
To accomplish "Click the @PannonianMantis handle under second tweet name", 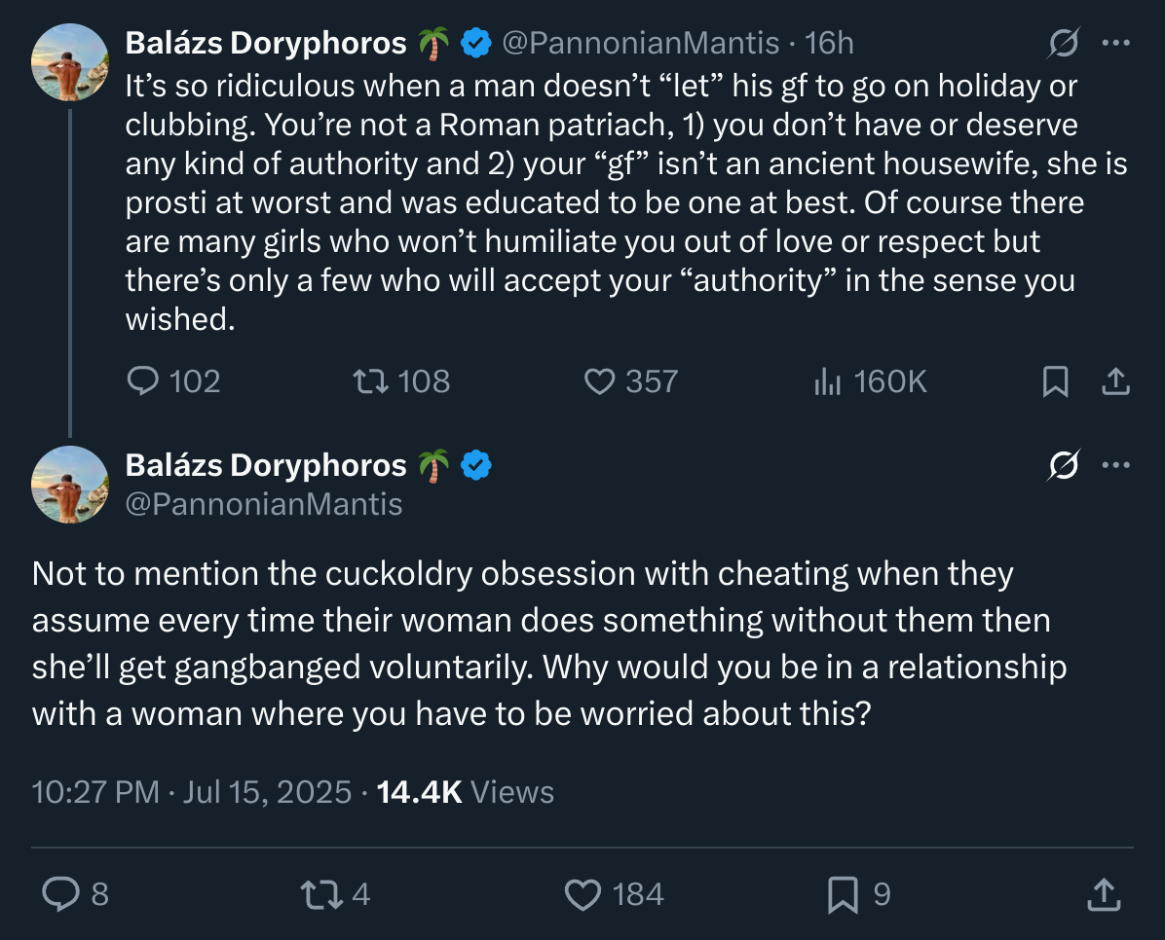I will [264, 504].
